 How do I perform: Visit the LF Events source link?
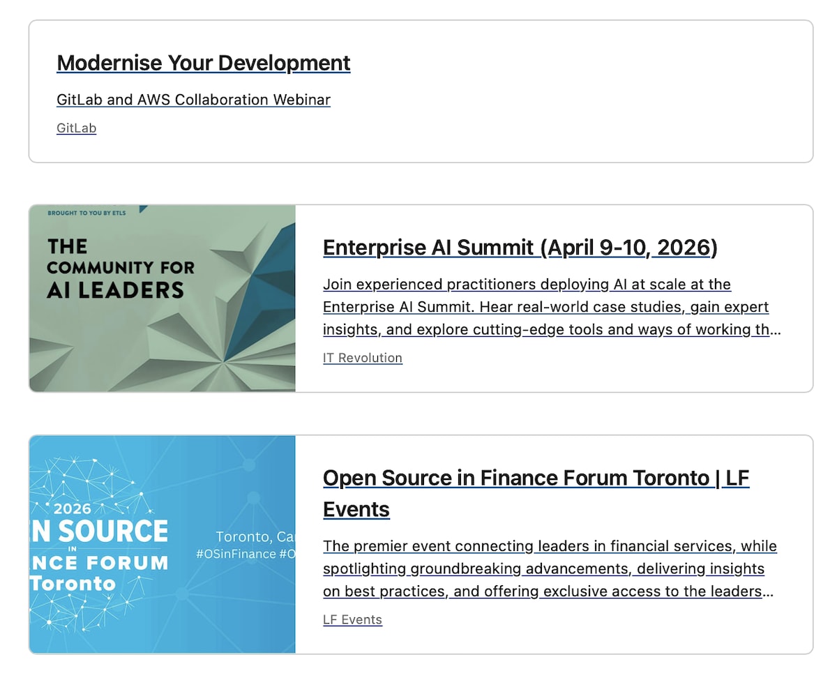tap(352, 619)
